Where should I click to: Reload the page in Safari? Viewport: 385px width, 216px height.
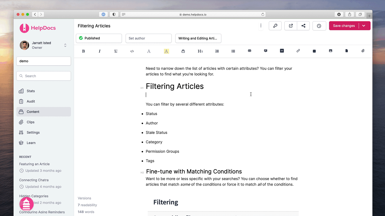click(x=263, y=14)
